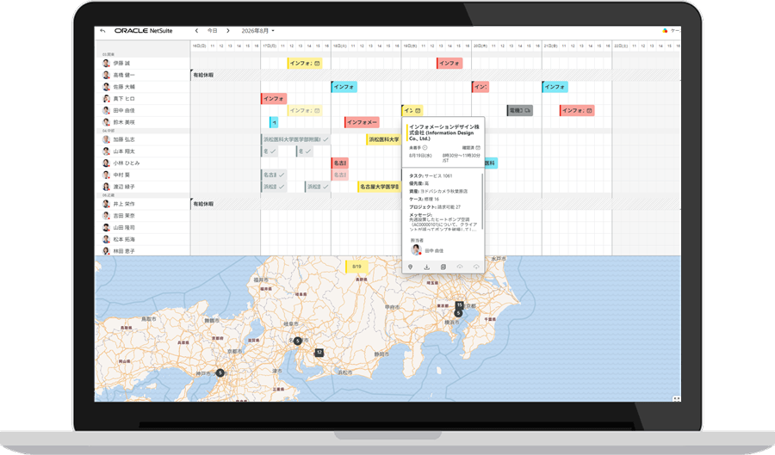Click 真下 ヒロ's avatar

106,99
